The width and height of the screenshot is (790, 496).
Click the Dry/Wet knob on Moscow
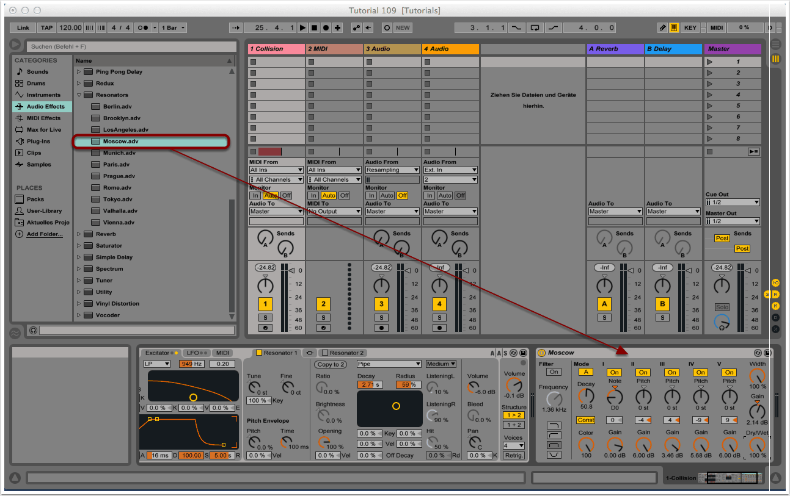coord(757,444)
